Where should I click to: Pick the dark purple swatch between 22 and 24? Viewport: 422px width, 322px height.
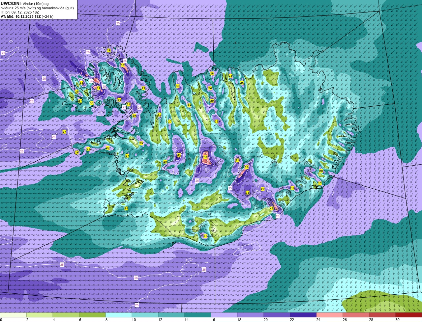[303, 315]
